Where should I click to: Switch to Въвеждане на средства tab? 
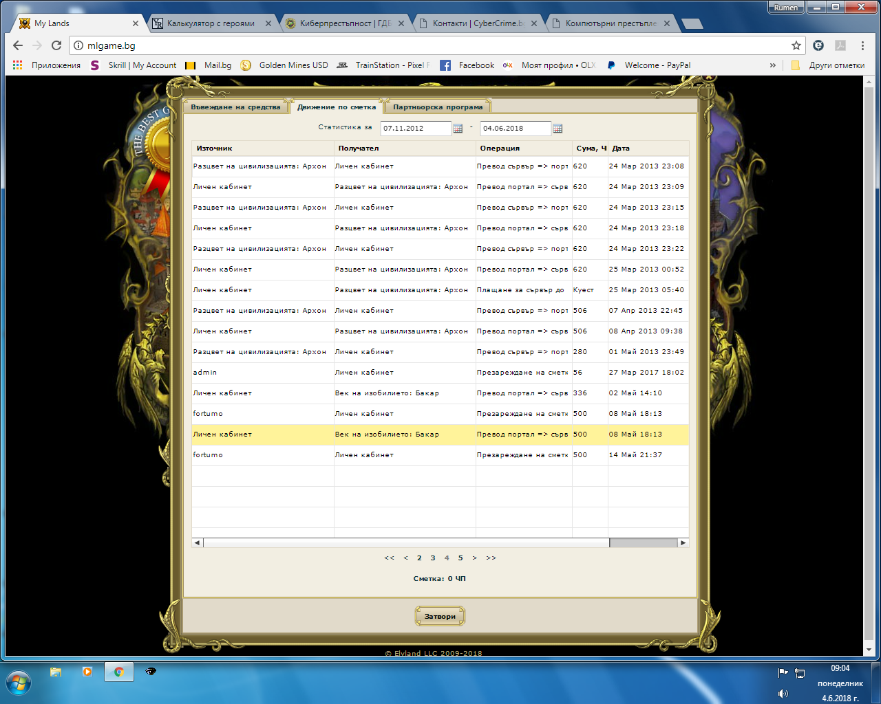pos(235,107)
